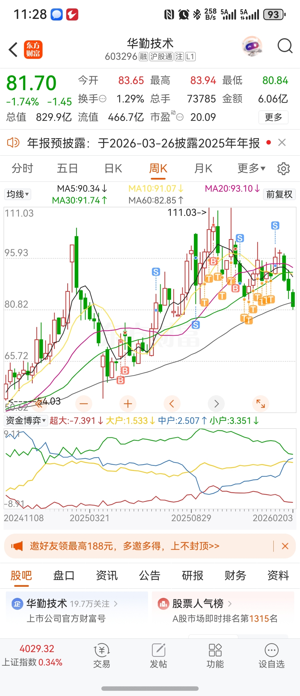Tap the 融 margin badge
Image resolution: width=300 pixels, height=696 pixels.
point(143,57)
